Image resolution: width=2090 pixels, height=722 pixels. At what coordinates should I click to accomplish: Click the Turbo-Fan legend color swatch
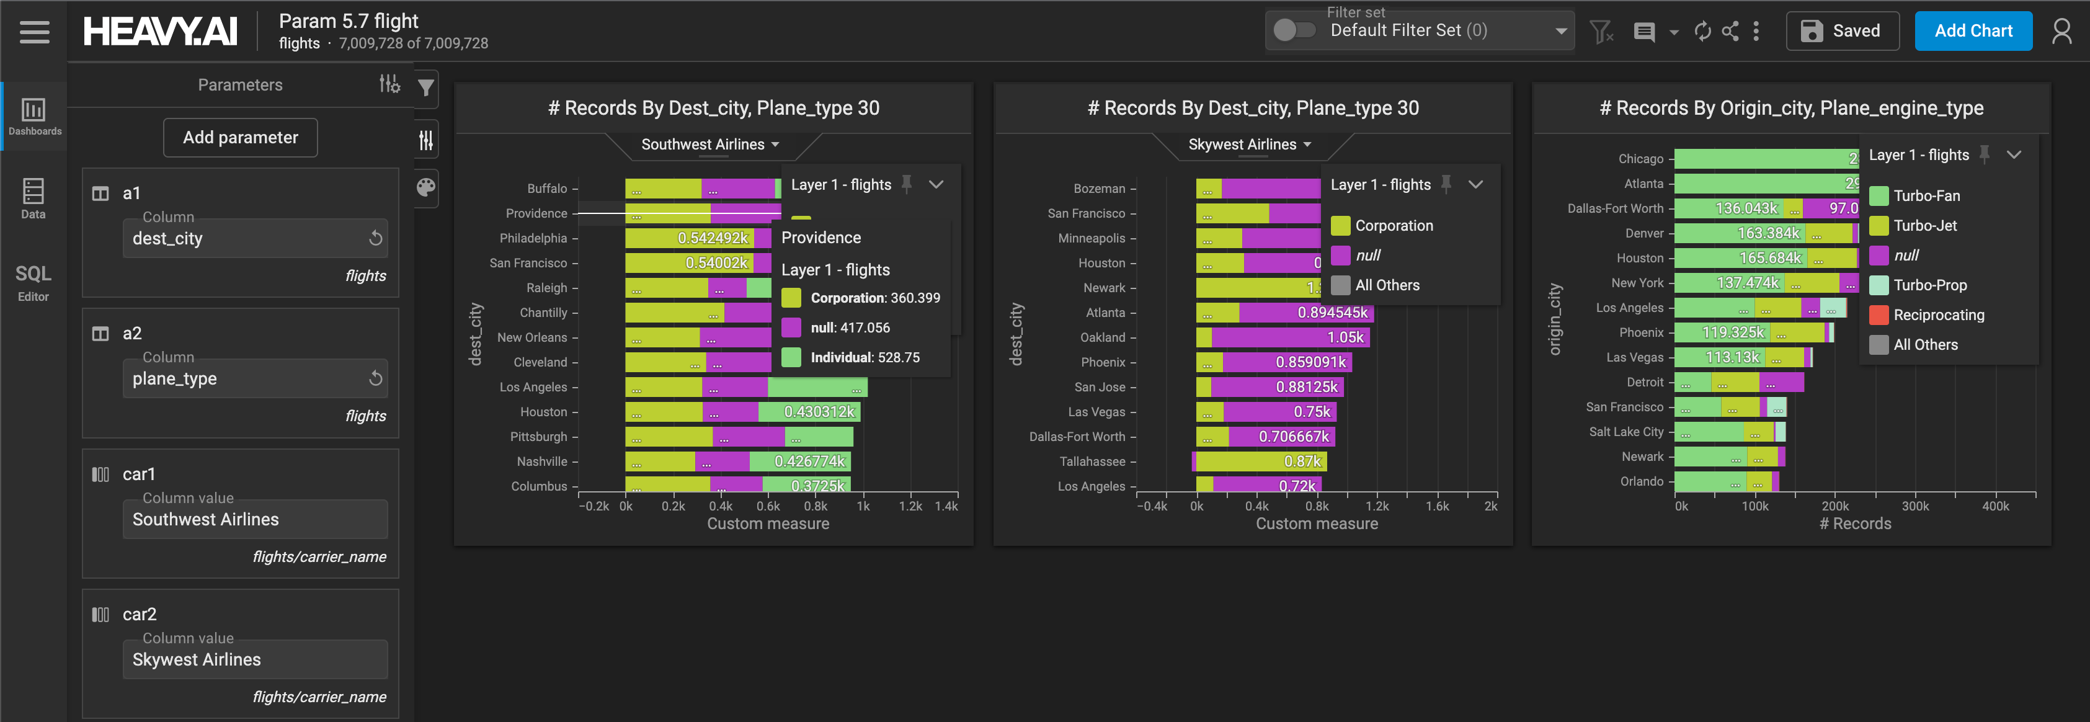(1879, 195)
